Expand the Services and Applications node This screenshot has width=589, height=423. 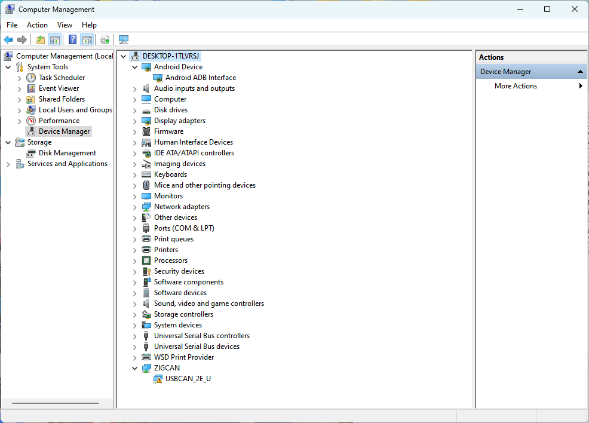coord(8,164)
